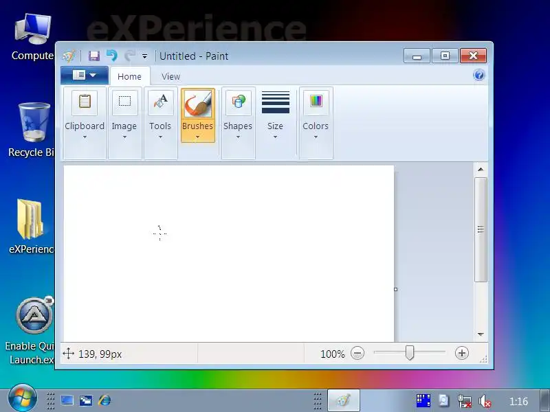This screenshot has width=550, height=412.
Task: Open Paint Help question mark icon
Action: (478, 75)
